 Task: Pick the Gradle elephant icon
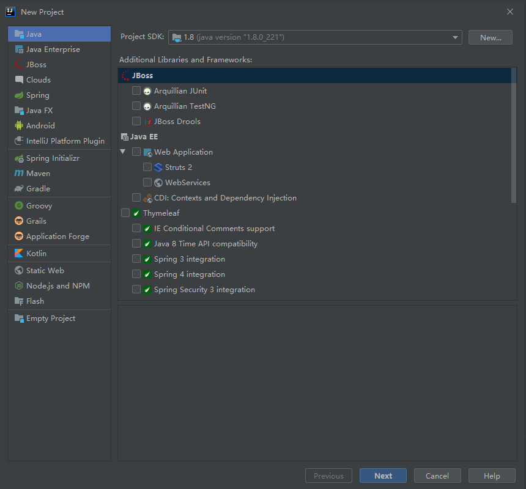point(19,189)
